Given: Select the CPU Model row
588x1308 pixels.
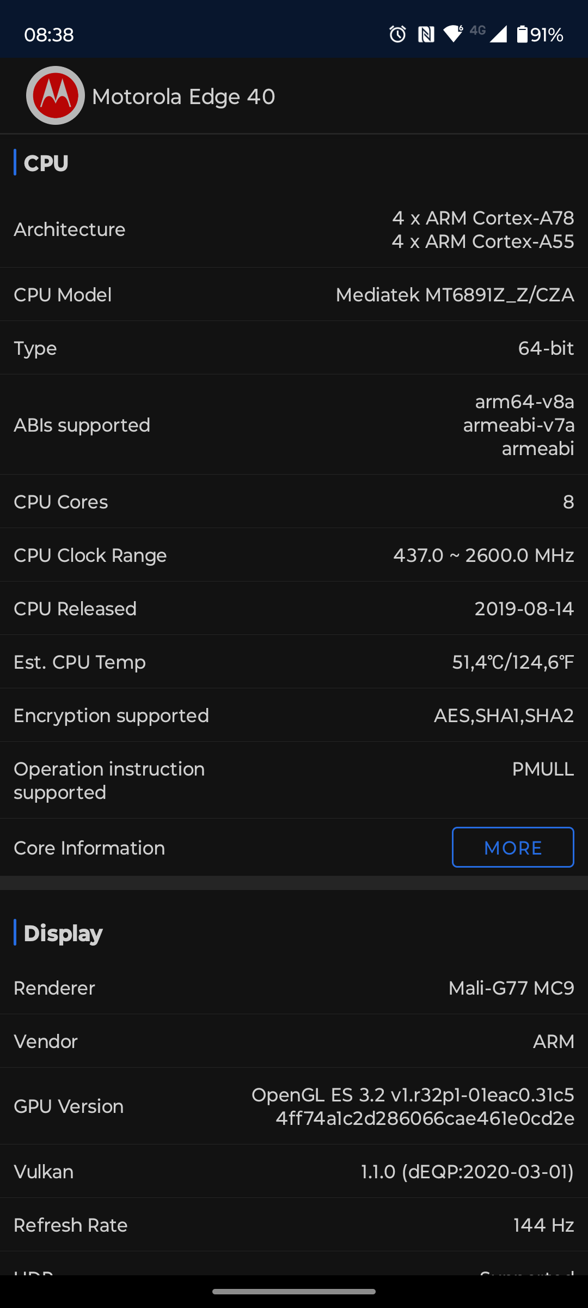Looking at the screenshot, I should coord(294,295).
